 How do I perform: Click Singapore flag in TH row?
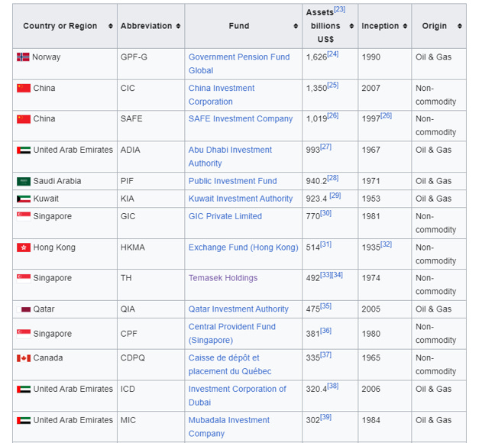point(24,278)
